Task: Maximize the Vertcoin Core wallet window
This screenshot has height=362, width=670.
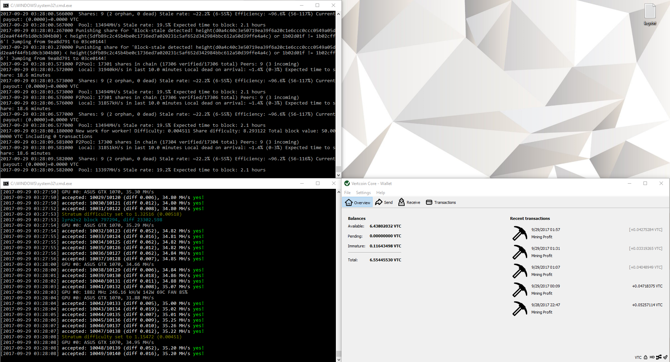Action: pos(645,183)
